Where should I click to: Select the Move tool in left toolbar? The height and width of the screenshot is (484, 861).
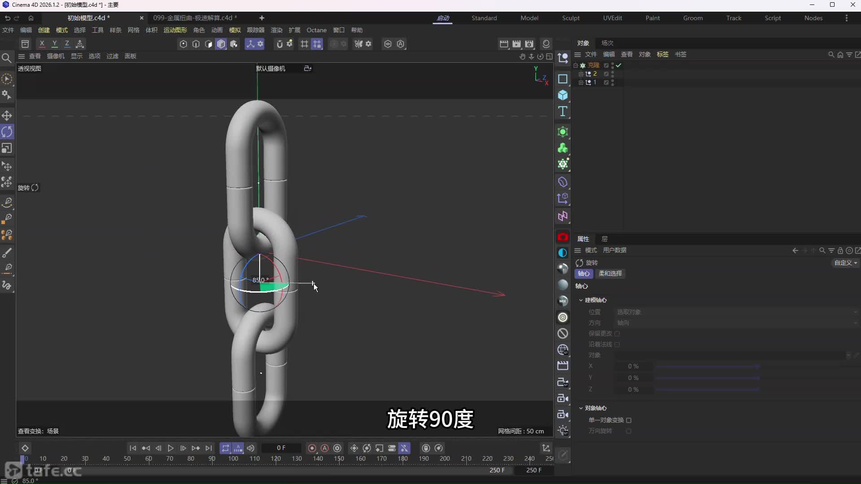pyautogui.click(x=7, y=116)
